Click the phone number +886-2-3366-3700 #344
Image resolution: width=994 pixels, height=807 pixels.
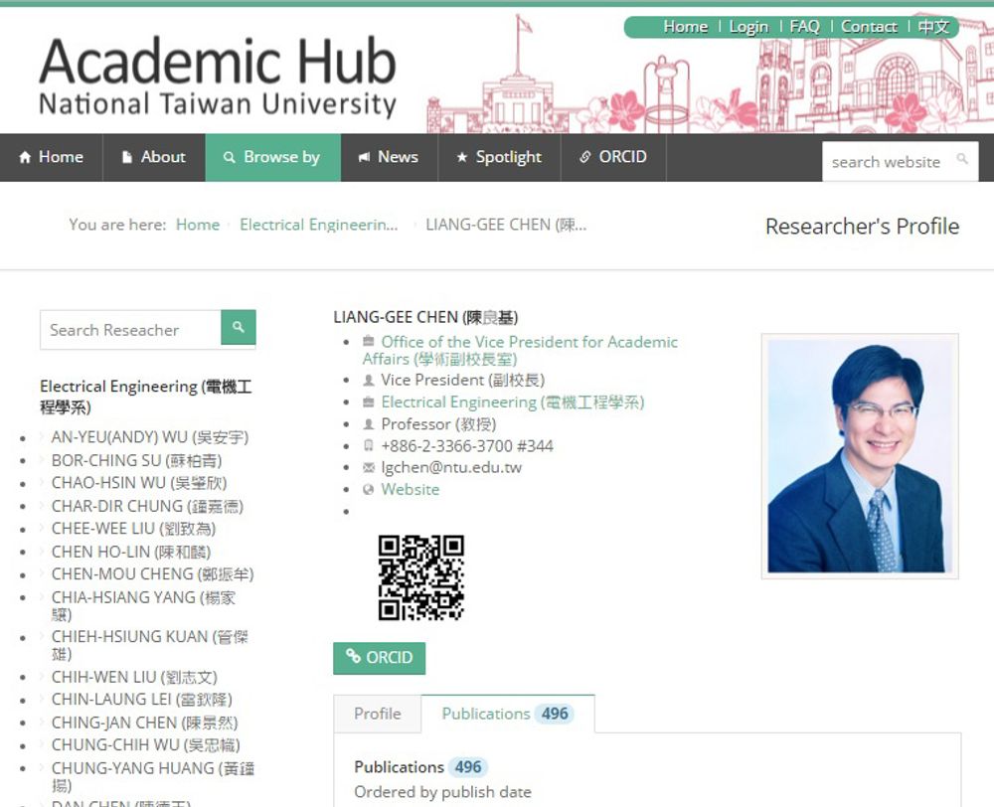467,446
